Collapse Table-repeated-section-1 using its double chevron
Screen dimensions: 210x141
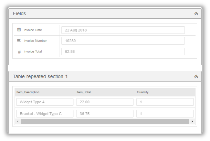pyautogui.click(x=196, y=76)
